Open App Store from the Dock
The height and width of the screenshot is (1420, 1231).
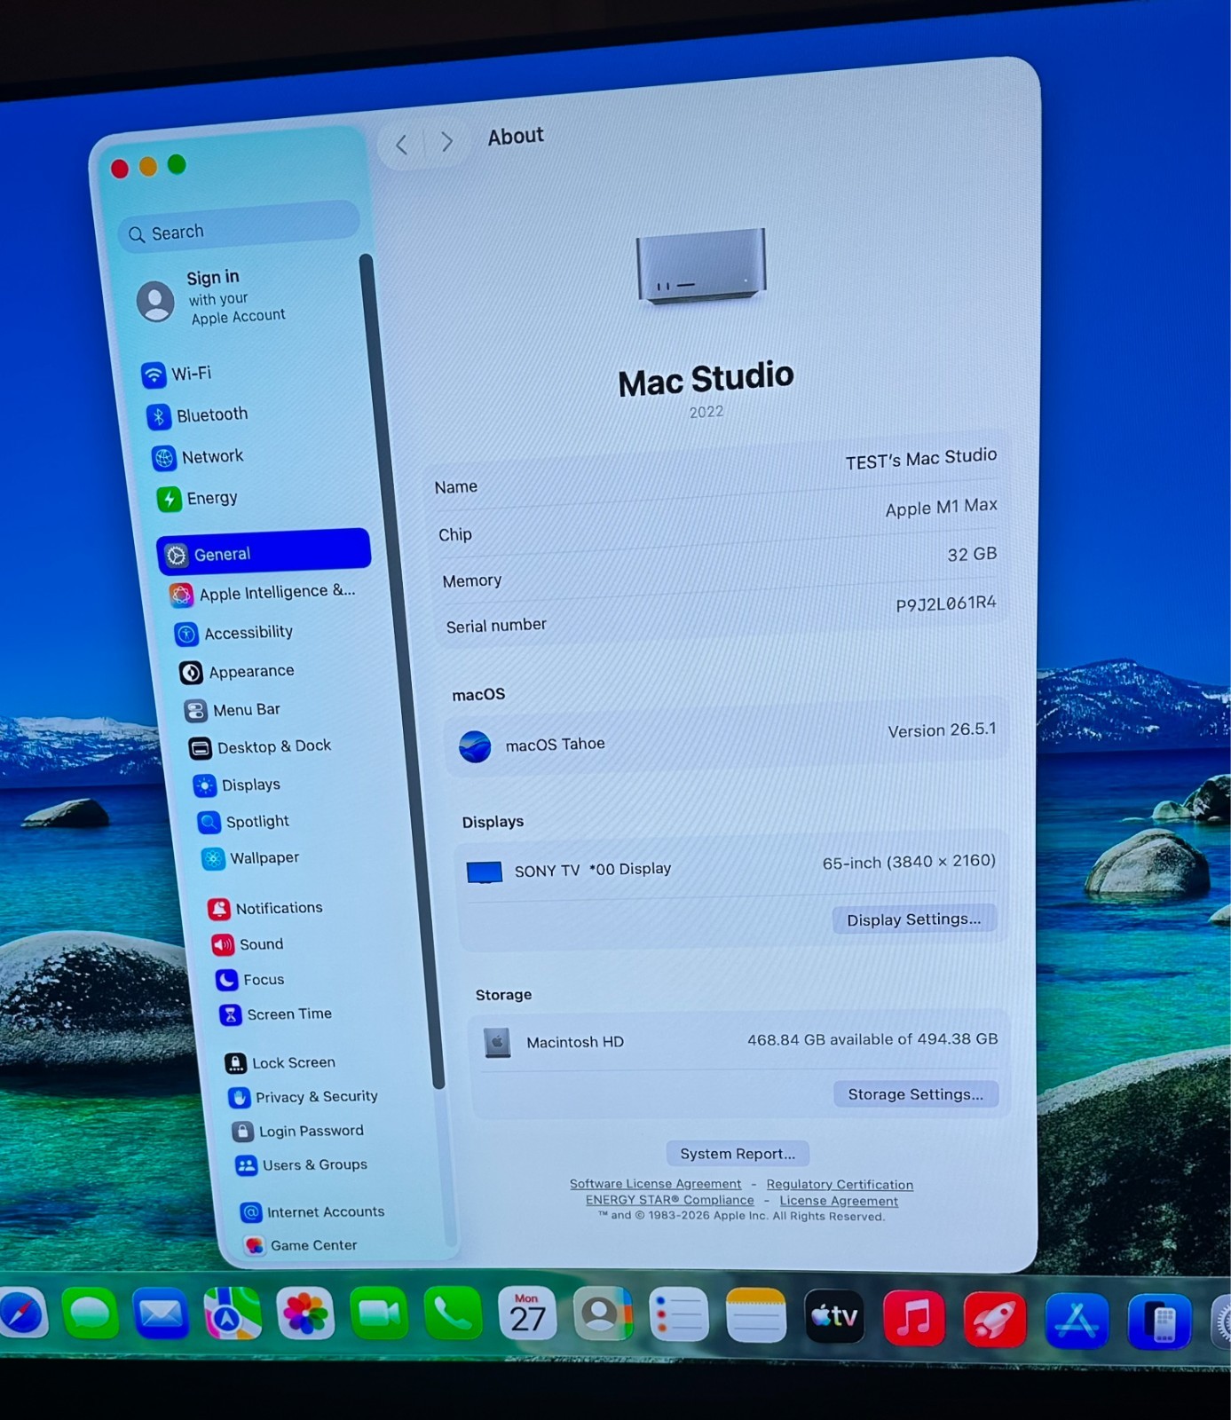[1077, 1321]
